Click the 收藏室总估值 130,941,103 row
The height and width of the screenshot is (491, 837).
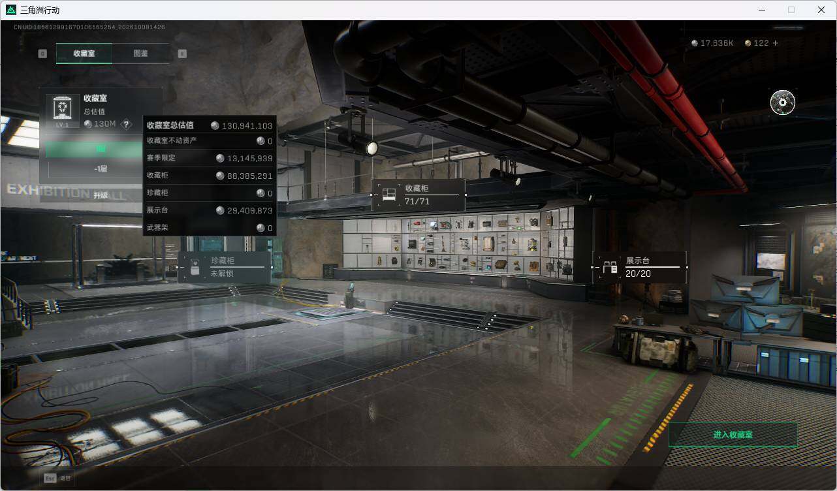pyautogui.click(x=210, y=125)
